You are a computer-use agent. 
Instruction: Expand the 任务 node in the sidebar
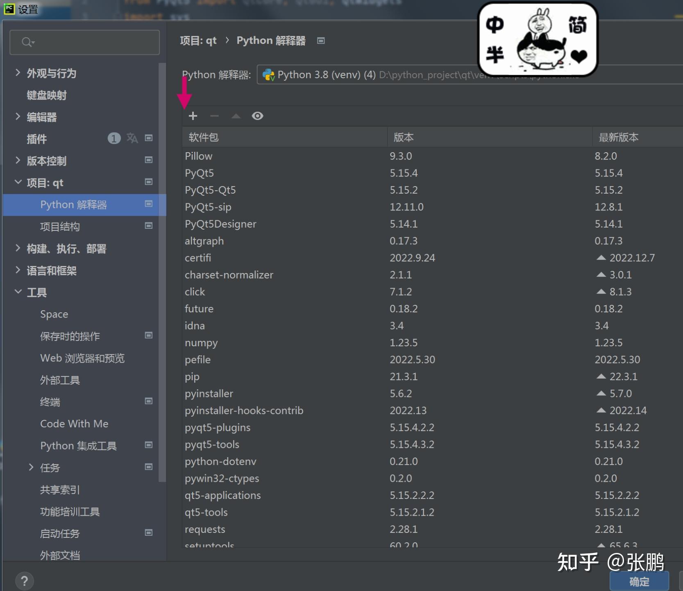(31, 467)
